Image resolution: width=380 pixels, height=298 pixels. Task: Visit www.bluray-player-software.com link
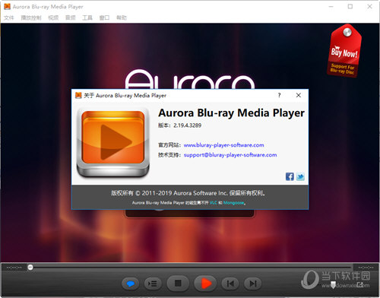tap(223, 145)
